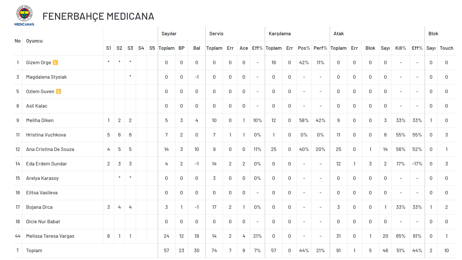462x260 pixels.
Task: Sort by the Kill% column header
Action: coord(401,48)
